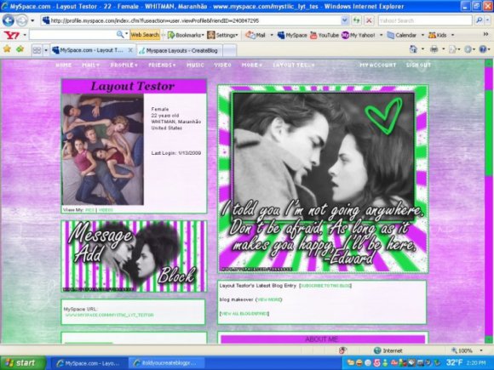Click VIDEO in MySpace navigation bar

tap(223, 65)
